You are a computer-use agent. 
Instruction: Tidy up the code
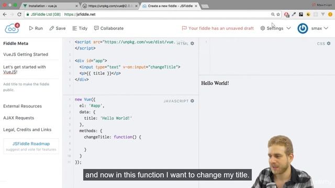point(80,28)
